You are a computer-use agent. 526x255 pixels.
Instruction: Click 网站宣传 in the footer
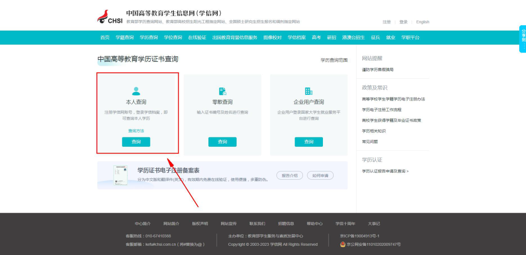point(228,223)
